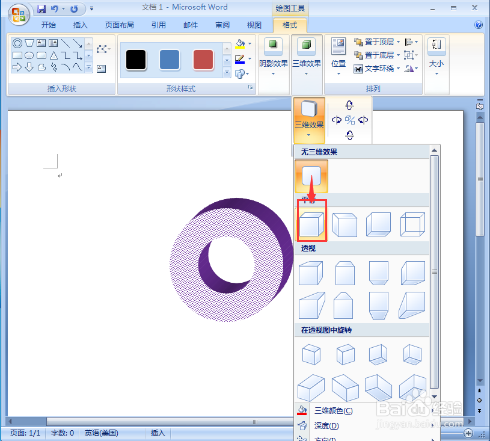Open the align objects dropdown

[x=411, y=42]
